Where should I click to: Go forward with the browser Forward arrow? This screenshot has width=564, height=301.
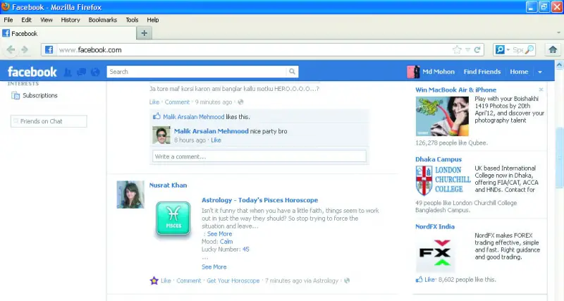(25, 49)
